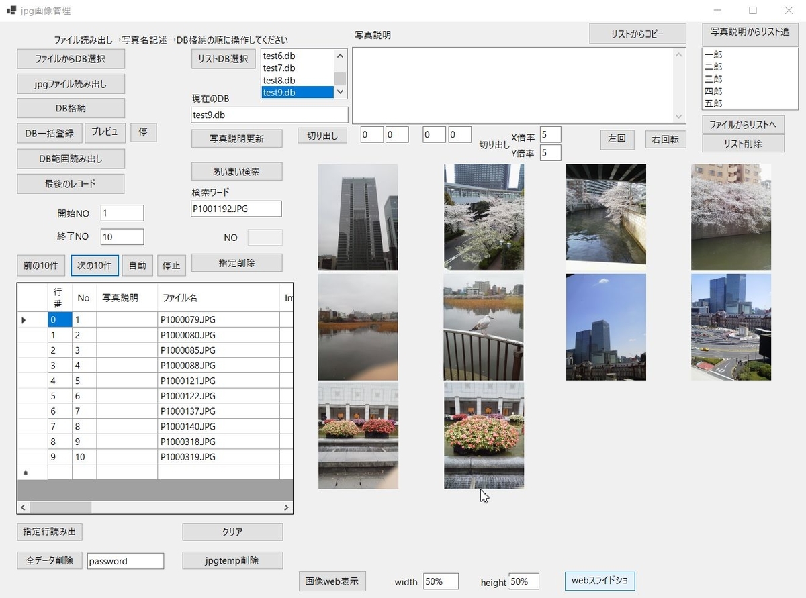Viewport: 806px width, 598px height.
Task: Click width percentage field
Action: (x=441, y=581)
